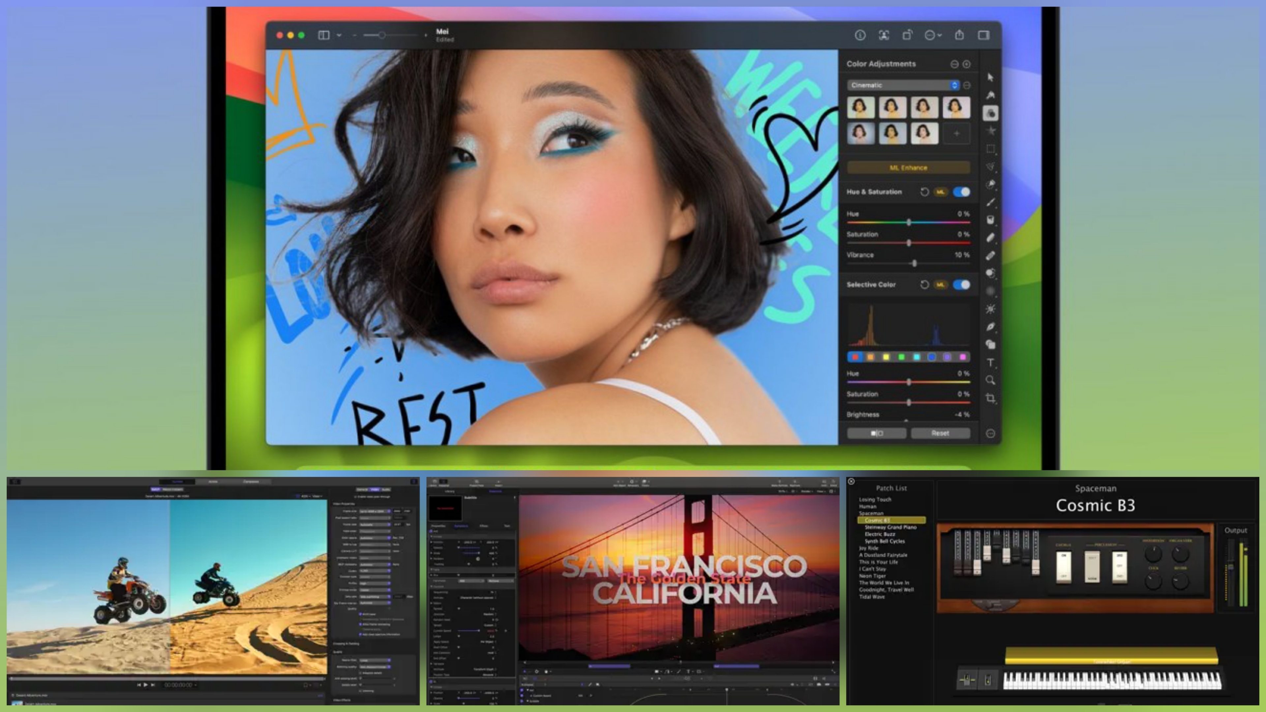Select the Zoom magnifier tool
The height and width of the screenshot is (712, 1266).
pos(990,380)
